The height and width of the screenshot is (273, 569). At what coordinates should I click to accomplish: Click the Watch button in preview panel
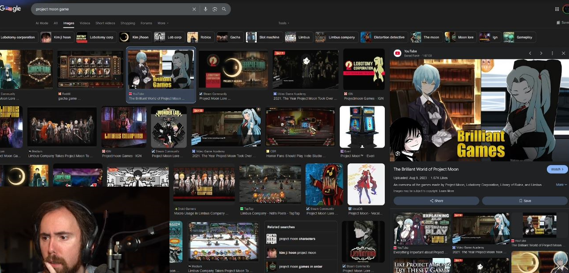click(557, 169)
